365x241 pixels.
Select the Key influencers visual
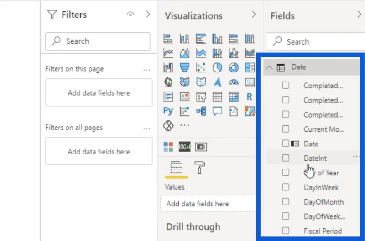coord(184,111)
